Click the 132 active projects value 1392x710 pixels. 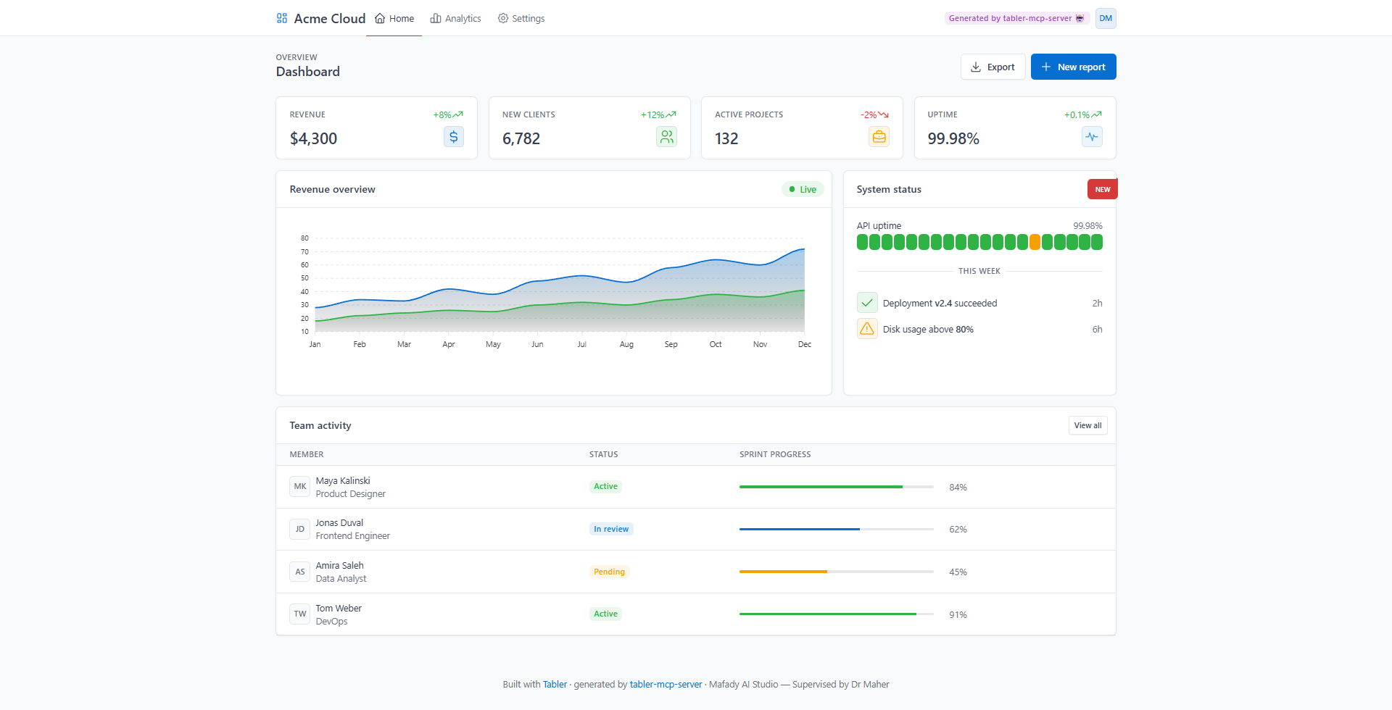[726, 138]
